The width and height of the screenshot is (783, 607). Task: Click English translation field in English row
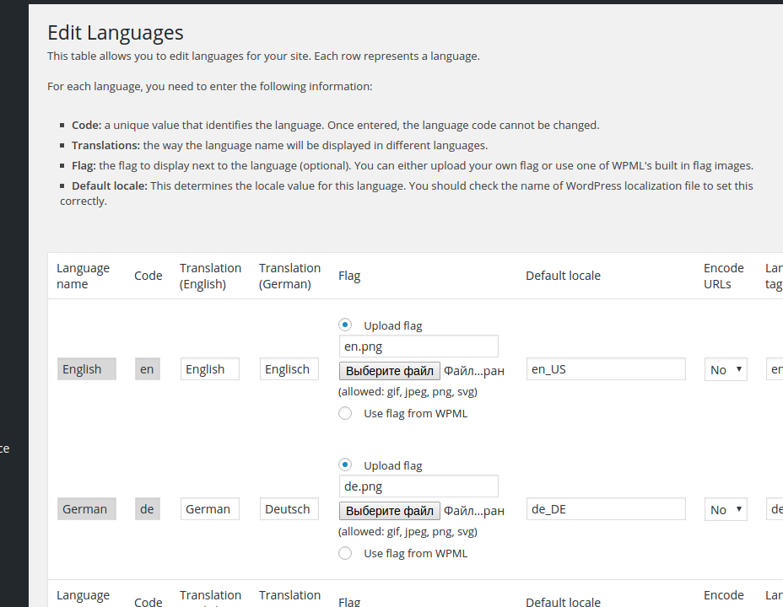point(209,369)
